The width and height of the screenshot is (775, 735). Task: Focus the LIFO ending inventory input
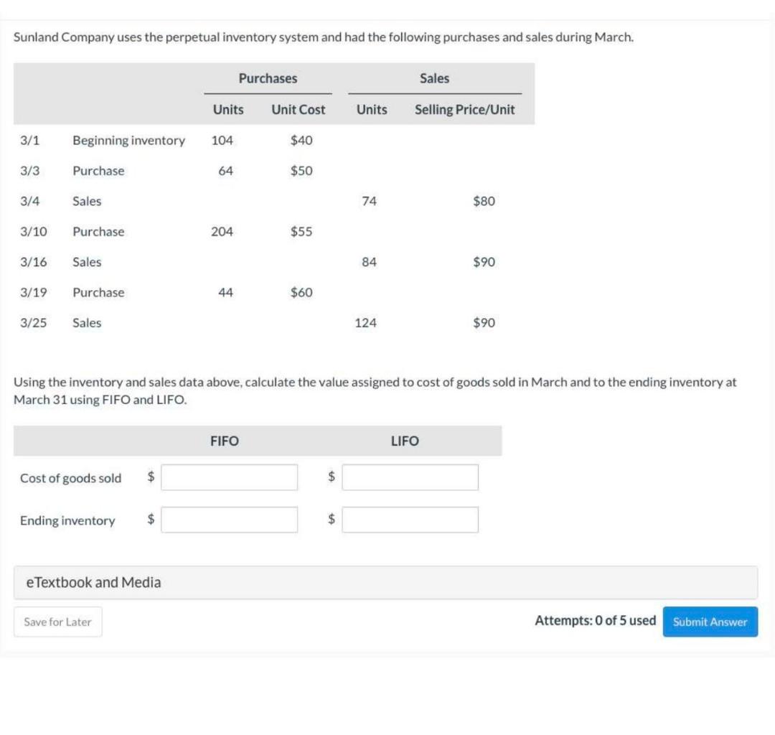pos(410,520)
